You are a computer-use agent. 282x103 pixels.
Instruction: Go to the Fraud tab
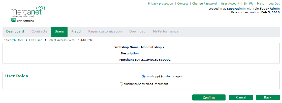[x=76, y=31]
